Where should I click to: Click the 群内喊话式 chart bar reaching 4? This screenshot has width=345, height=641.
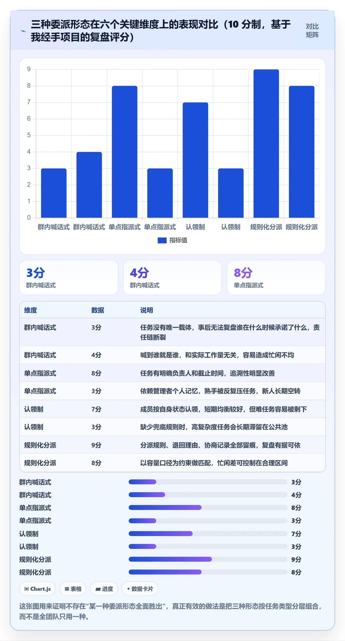(x=89, y=185)
